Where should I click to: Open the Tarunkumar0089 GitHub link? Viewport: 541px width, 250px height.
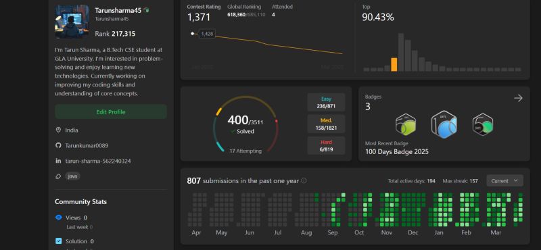[87, 145]
